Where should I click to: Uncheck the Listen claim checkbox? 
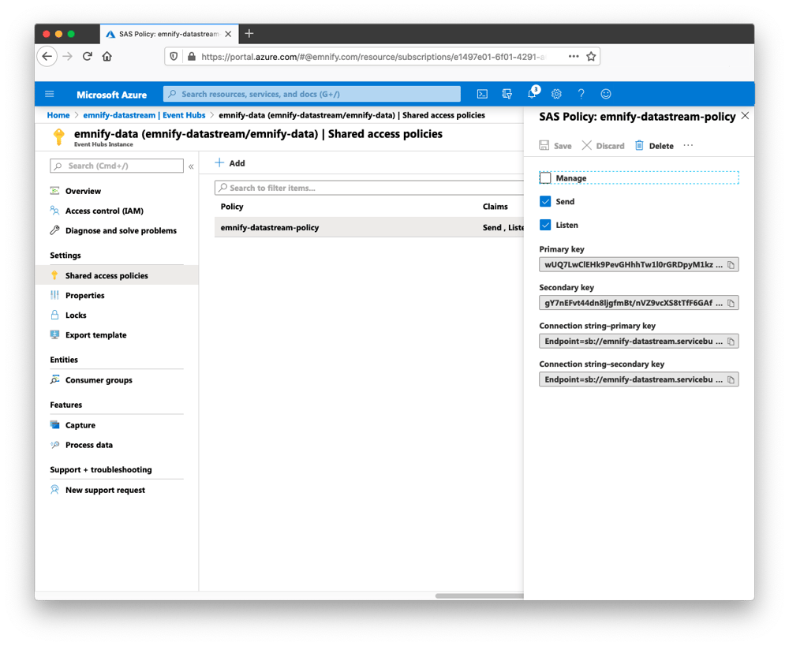pos(545,225)
